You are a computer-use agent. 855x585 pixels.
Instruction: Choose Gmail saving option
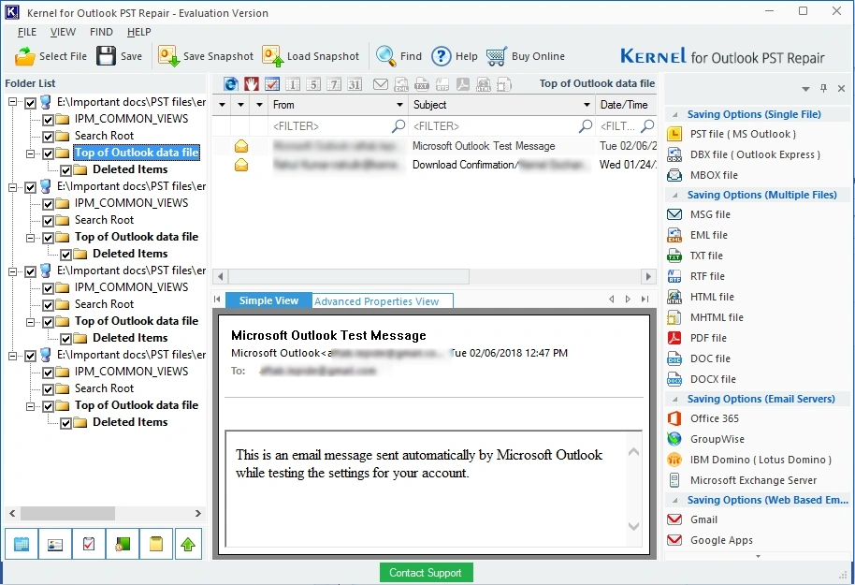coord(693,520)
